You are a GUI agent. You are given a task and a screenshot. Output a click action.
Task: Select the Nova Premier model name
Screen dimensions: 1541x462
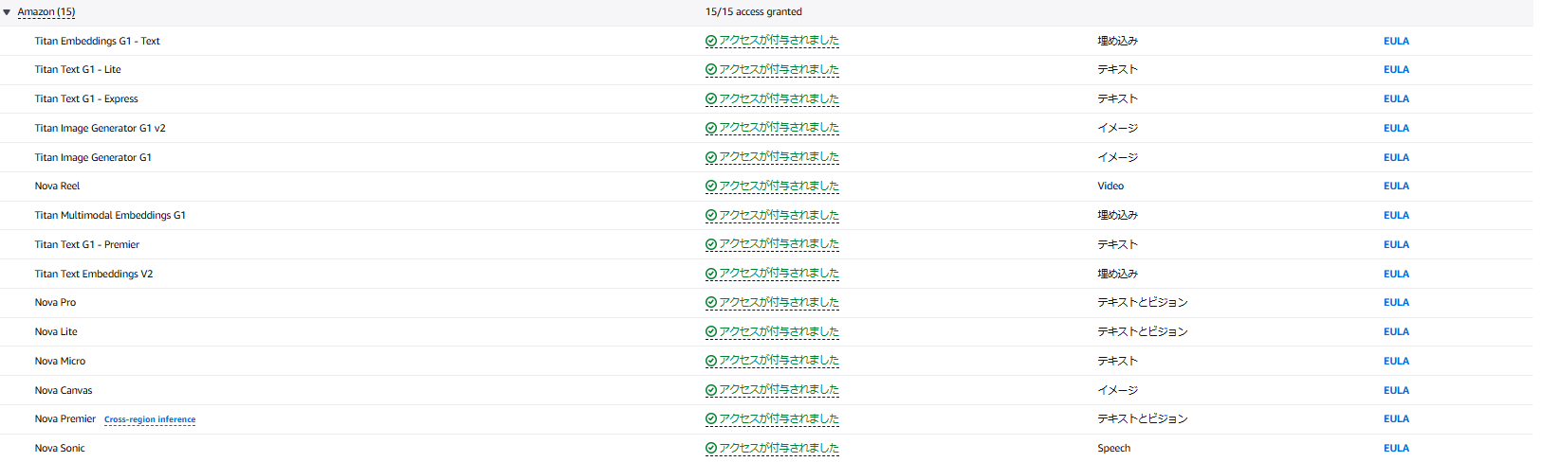(65, 419)
